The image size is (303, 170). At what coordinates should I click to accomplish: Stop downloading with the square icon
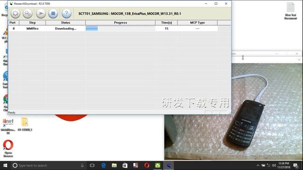53,14
